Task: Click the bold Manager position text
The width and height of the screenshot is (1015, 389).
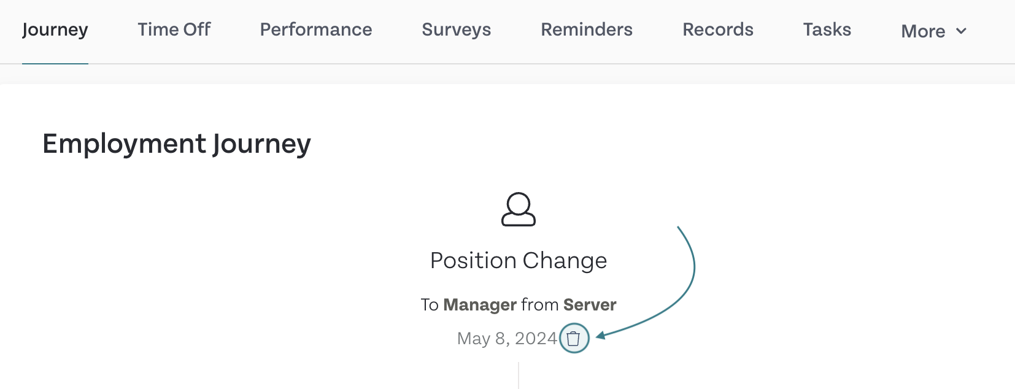Action: pyautogui.click(x=480, y=305)
